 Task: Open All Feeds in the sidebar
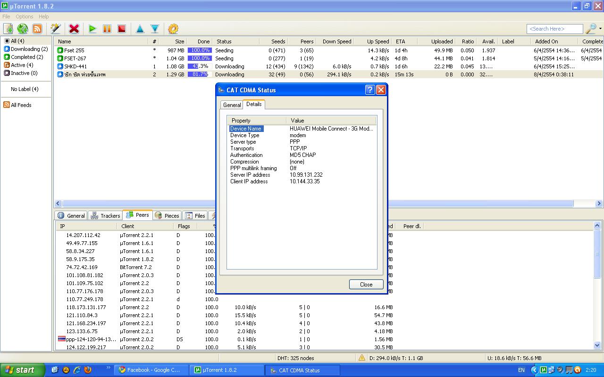coord(17,105)
